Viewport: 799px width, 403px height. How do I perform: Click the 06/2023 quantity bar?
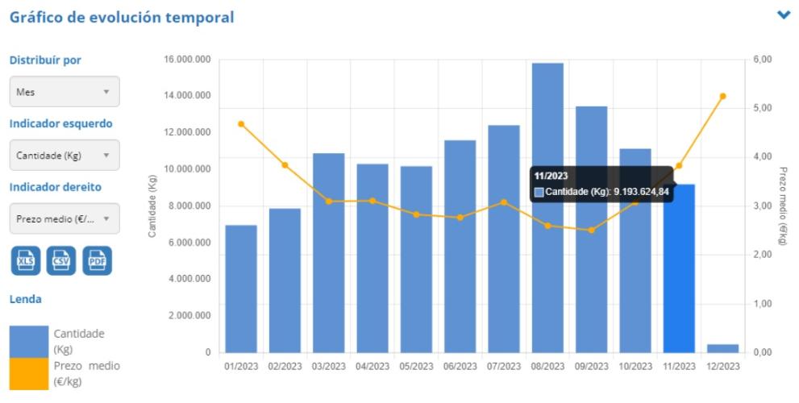[460, 247]
